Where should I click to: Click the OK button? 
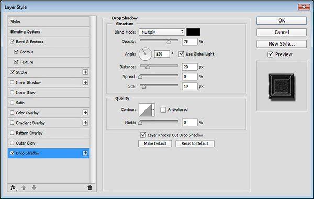tap(282, 20)
